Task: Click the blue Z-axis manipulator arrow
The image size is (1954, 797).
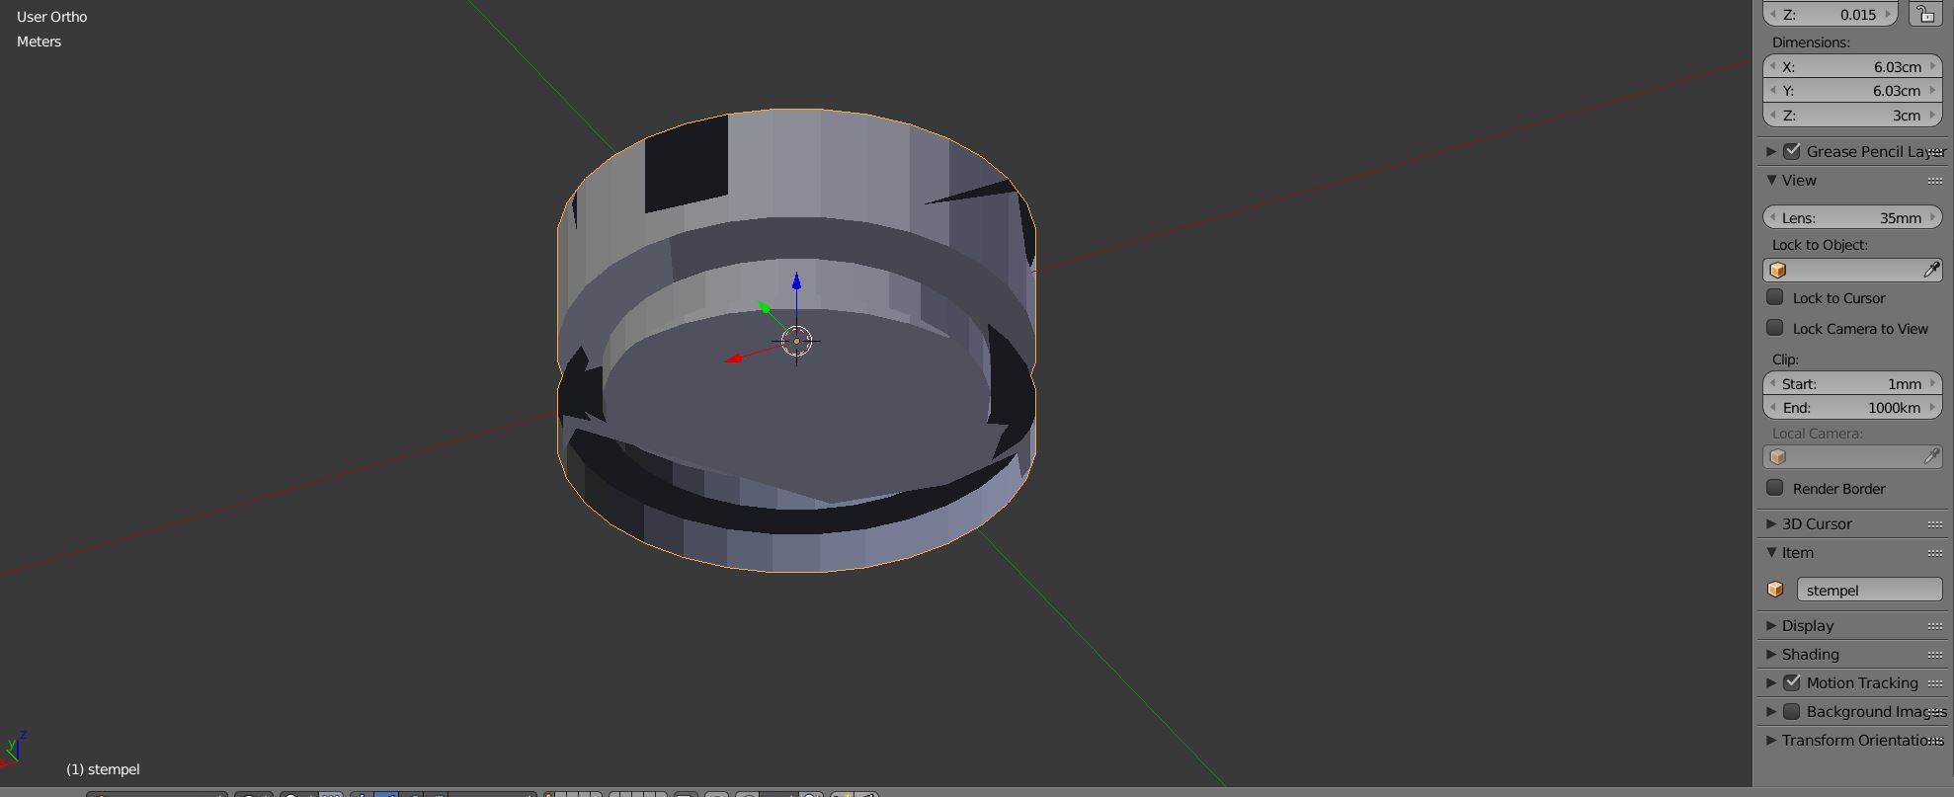Action: tap(796, 281)
